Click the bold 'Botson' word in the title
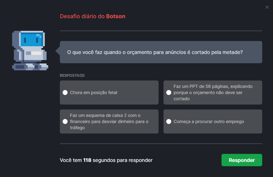Image resolution: width=273 pixels, height=177 pixels. click(116, 16)
